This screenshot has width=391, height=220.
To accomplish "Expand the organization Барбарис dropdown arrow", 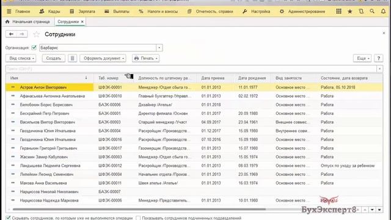I will point(159,48).
